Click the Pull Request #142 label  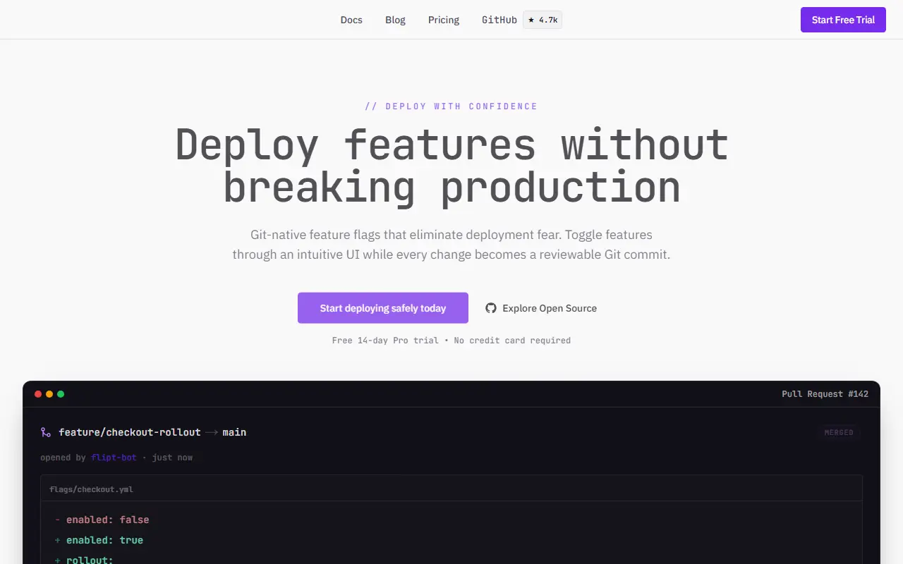[825, 394]
